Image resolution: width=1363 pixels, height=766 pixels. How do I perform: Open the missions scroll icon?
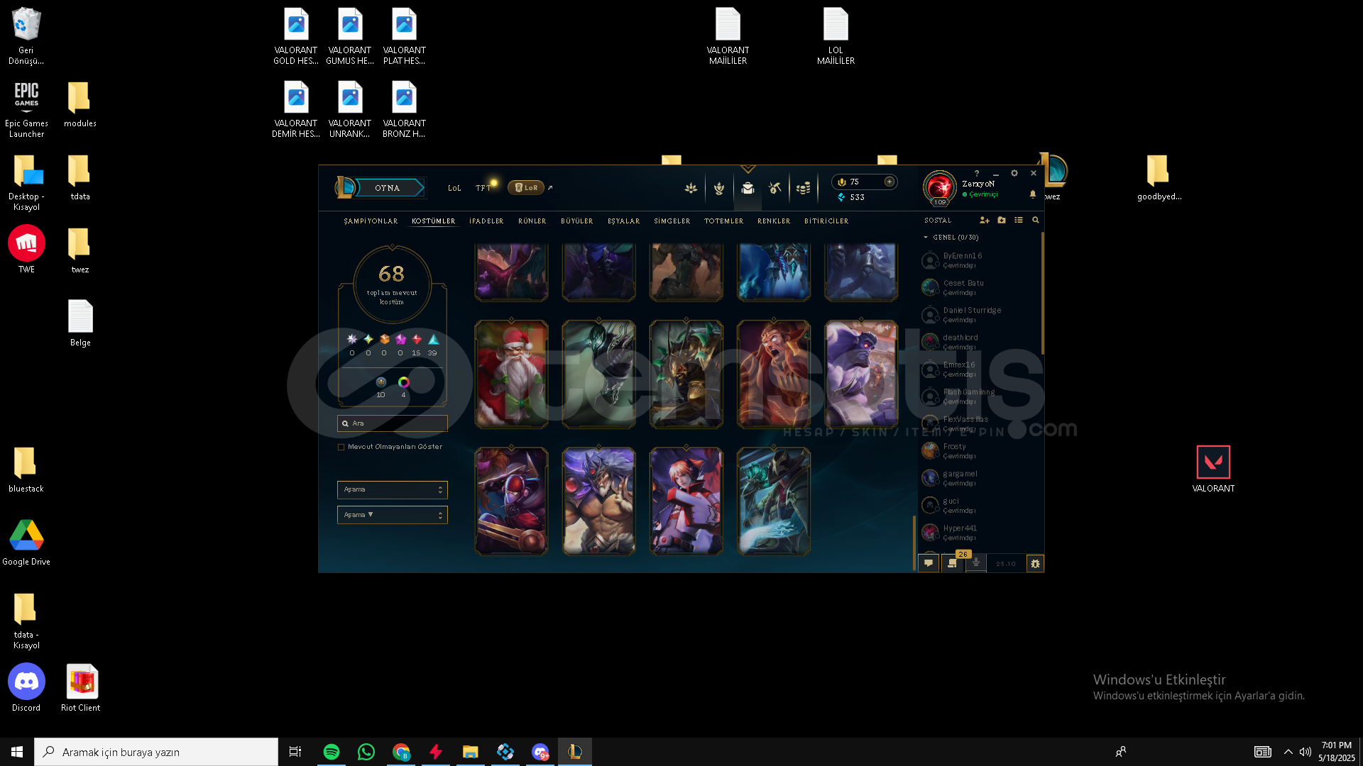tap(952, 563)
